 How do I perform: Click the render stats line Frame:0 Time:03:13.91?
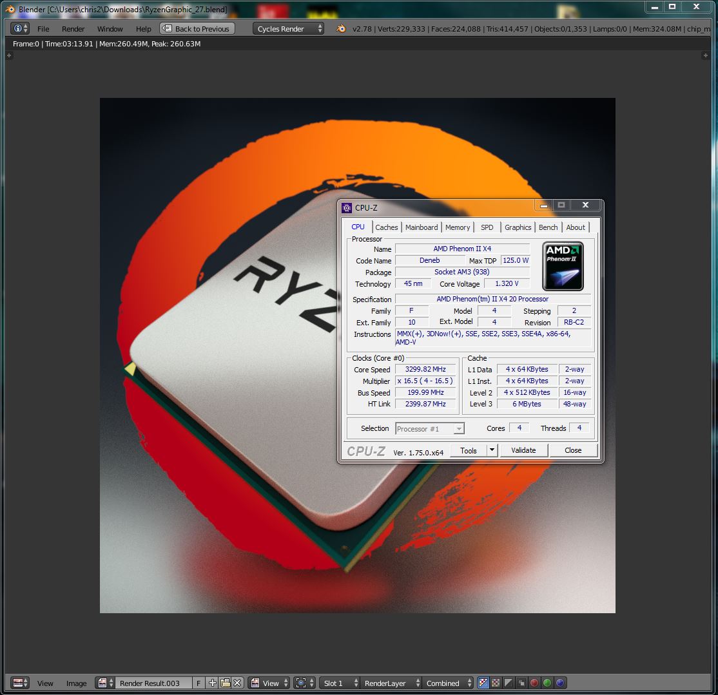tap(107, 44)
